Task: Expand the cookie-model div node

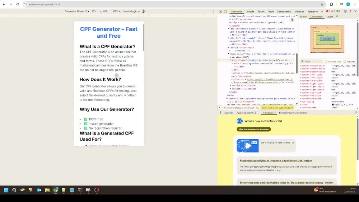Action: coord(228,38)
